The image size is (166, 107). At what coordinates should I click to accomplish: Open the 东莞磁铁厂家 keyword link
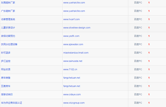point(8,3)
